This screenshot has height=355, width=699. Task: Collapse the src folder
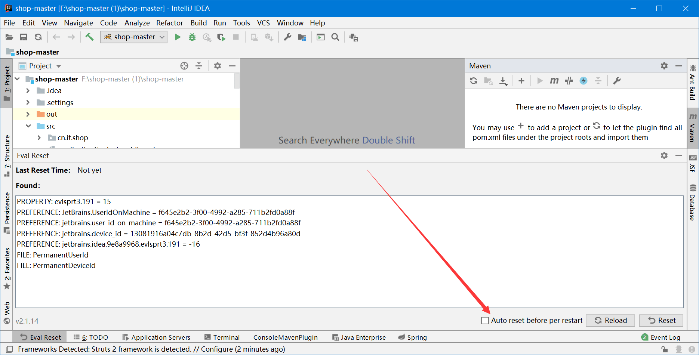28,126
